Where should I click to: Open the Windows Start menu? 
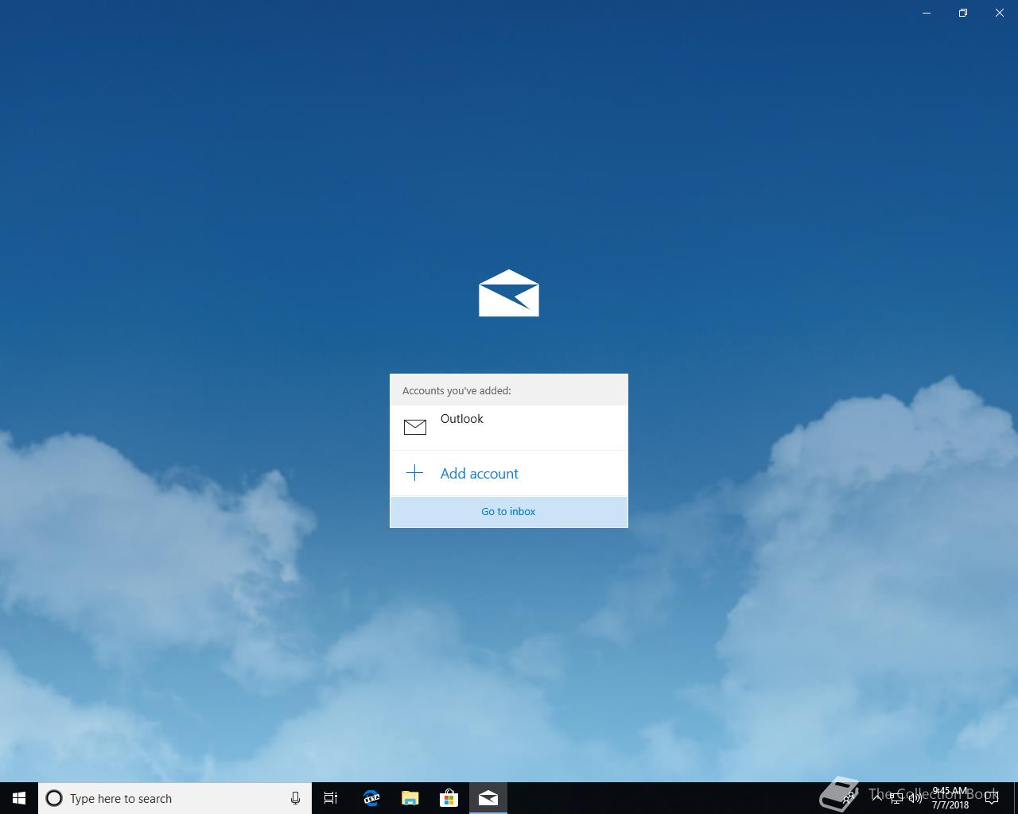tap(19, 798)
